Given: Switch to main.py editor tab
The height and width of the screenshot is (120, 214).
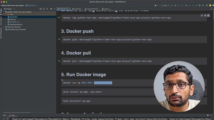Looking at the screenshot, I should [106, 9].
